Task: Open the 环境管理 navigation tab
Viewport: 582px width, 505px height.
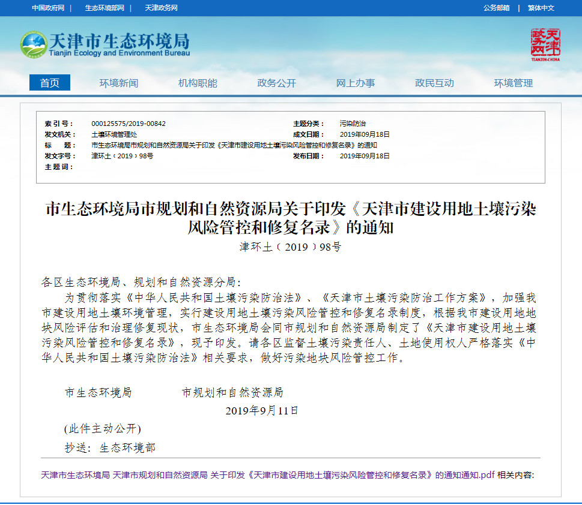Action: click(x=514, y=83)
